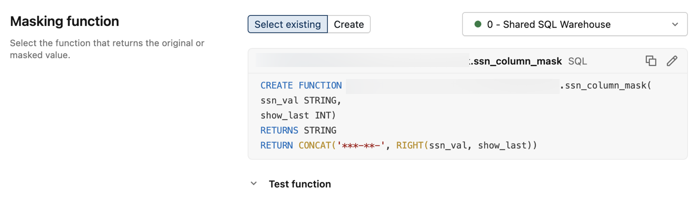Switch to the Create option
700x210 pixels.
click(x=348, y=24)
